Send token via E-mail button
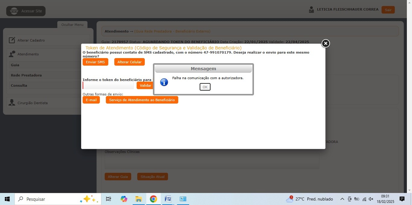The height and width of the screenshot is (205, 412). click(91, 100)
